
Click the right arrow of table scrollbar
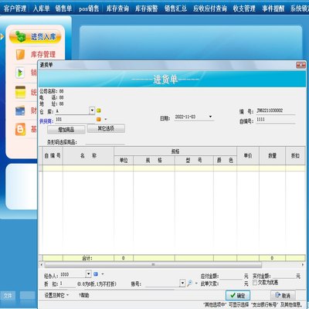click(303, 265)
